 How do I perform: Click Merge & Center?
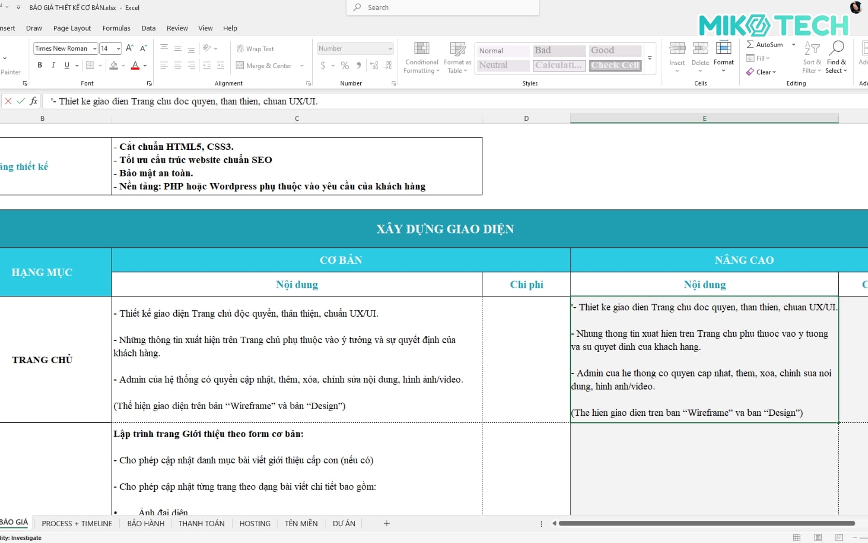(264, 66)
